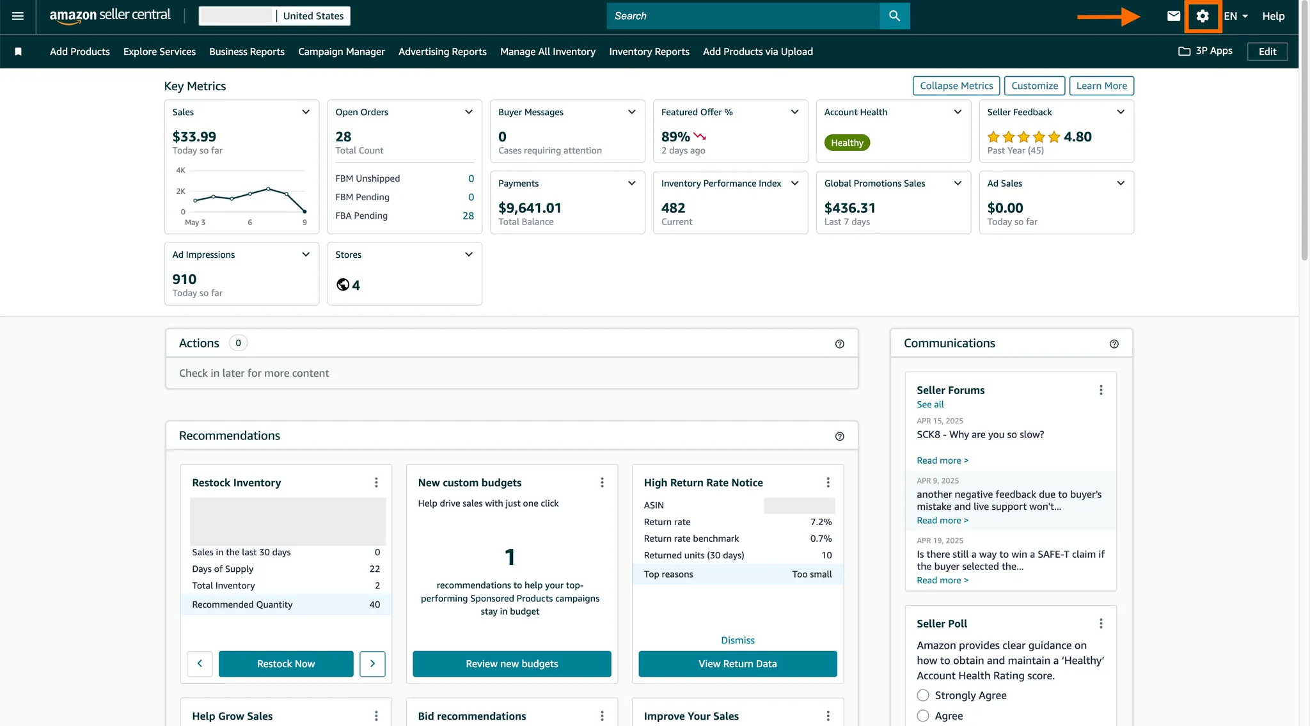1310x726 pixels.
Task: Dismiss the High Return Rate Notice
Action: pyautogui.click(x=738, y=640)
